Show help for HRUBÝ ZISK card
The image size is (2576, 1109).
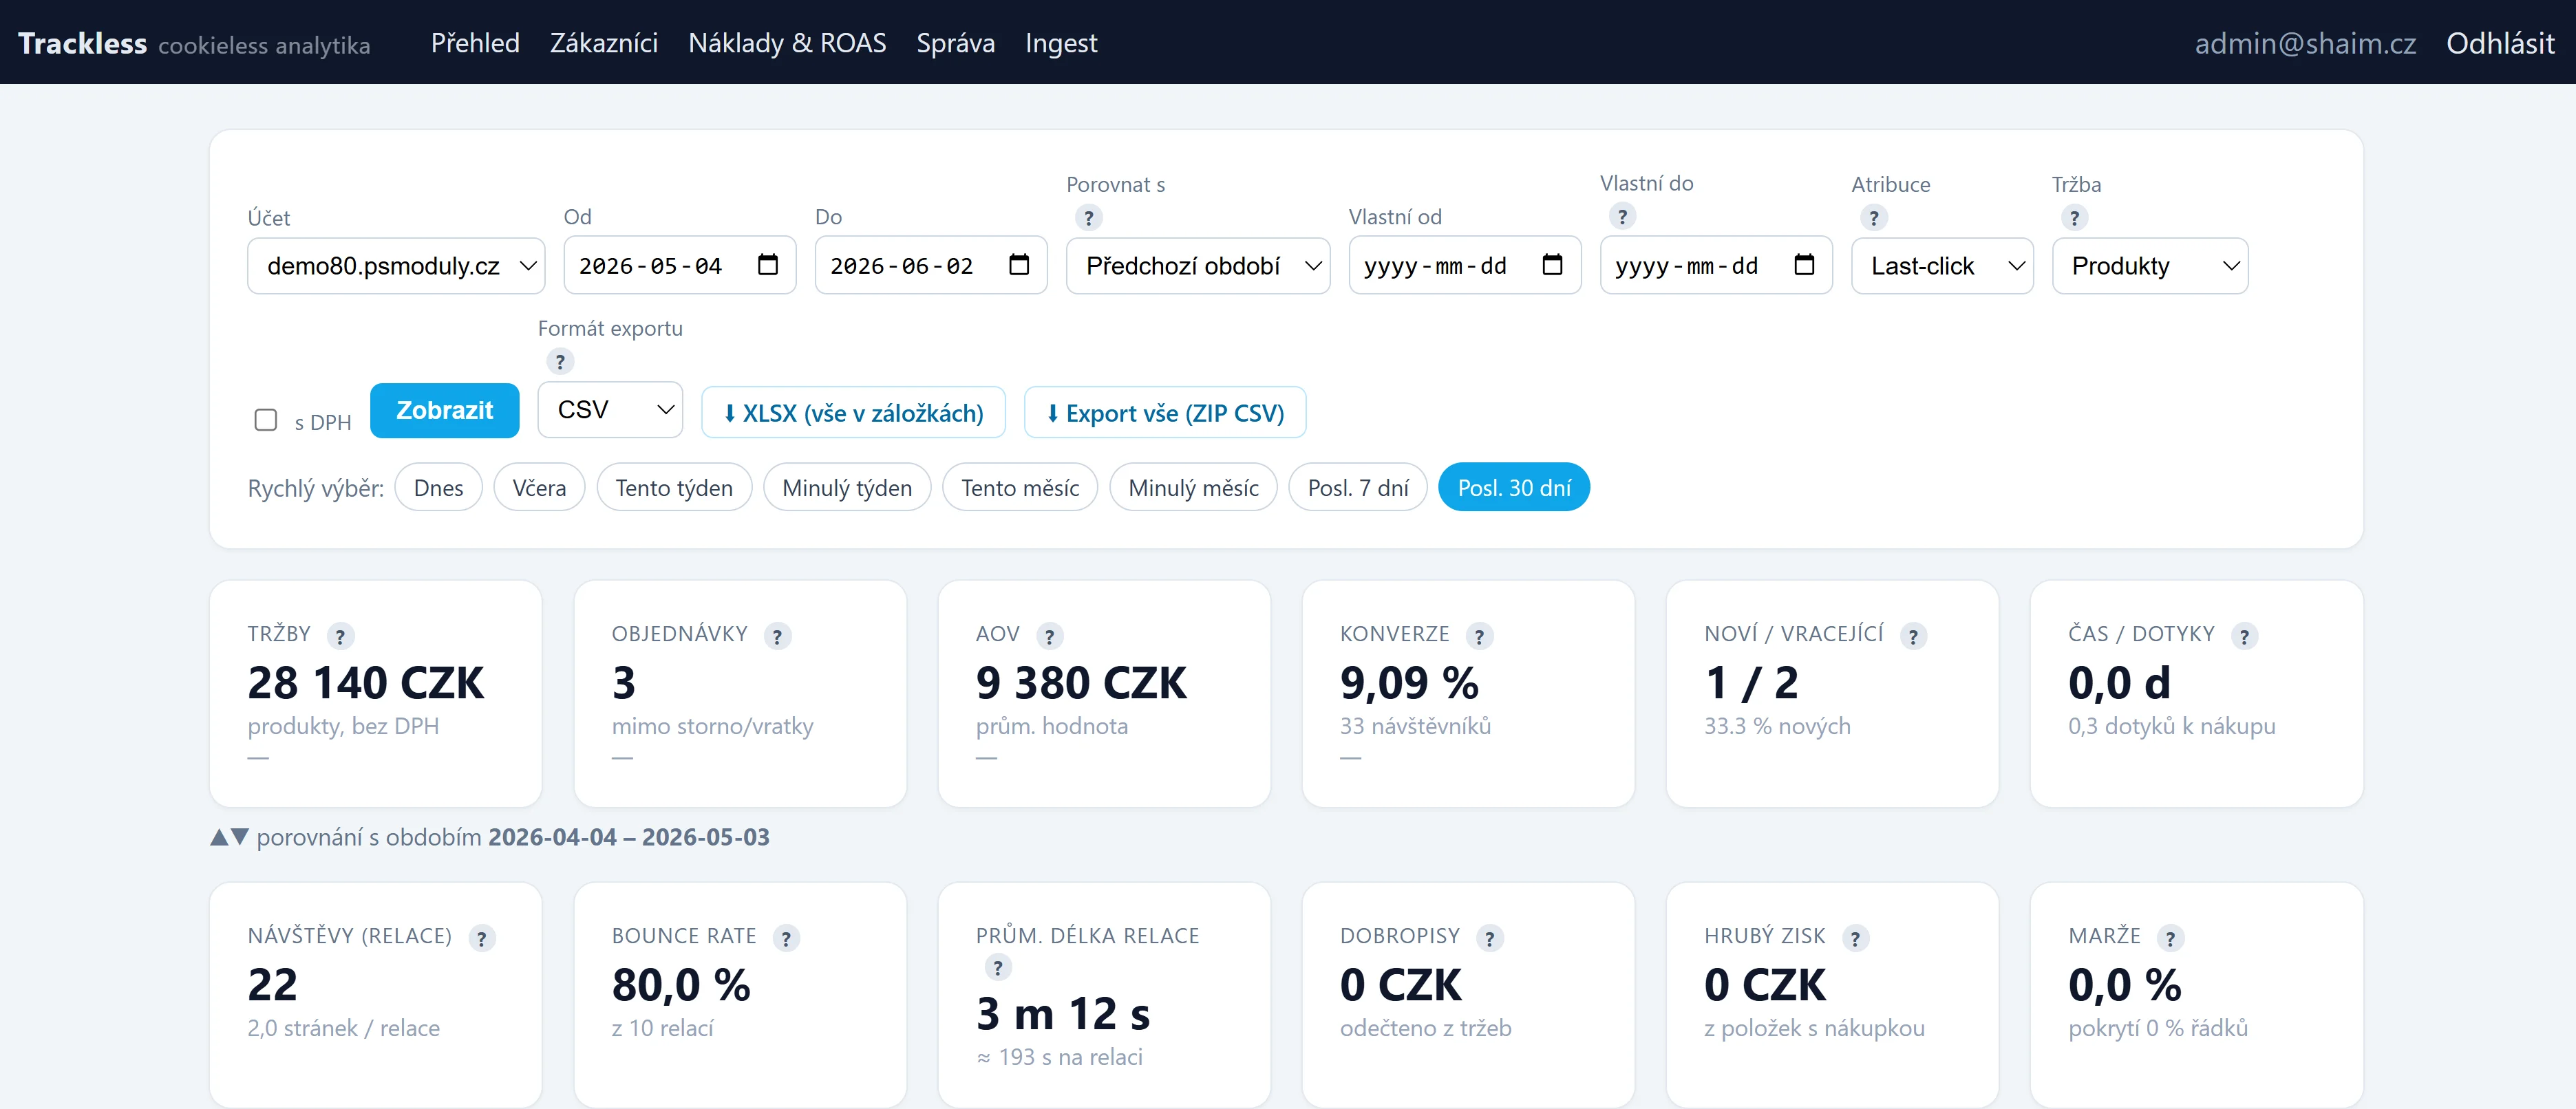point(1855,938)
